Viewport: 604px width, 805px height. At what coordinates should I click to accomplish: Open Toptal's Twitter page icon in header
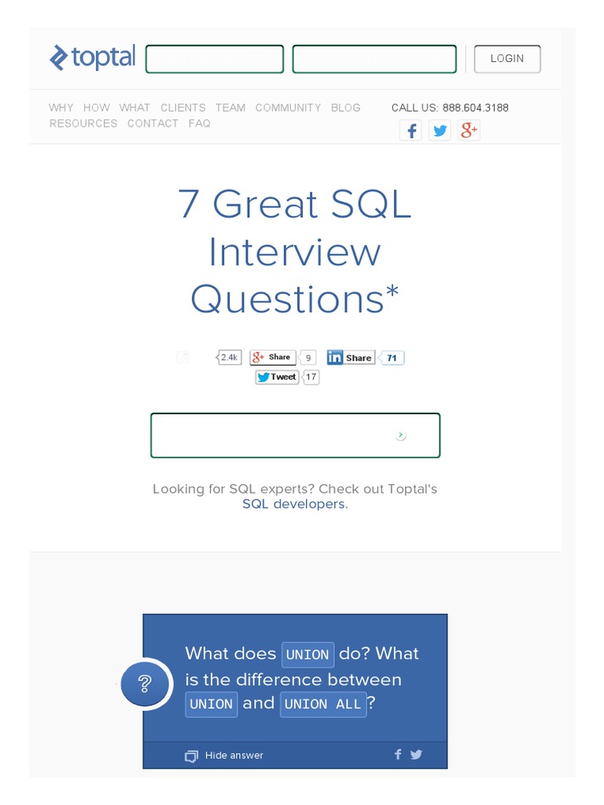point(440,130)
